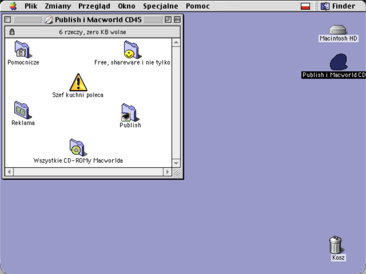Viewport: 366px width, 274px height.
Task: Click the "Macintosh HD" label
Action: pyautogui.click(x=339, y=38)
